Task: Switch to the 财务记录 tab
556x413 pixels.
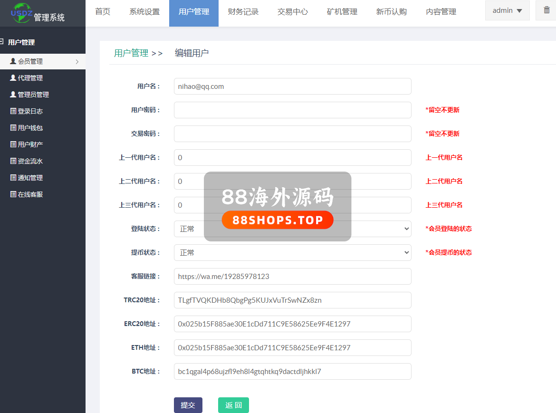Action: tap(243, 12)
